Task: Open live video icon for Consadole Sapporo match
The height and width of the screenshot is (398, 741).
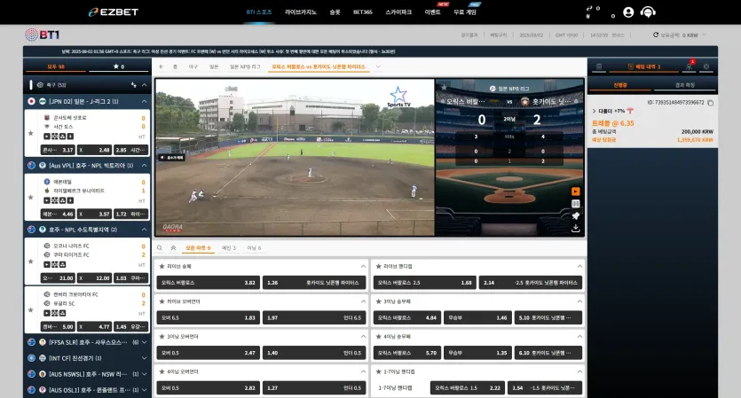Action: click(47, 137)
